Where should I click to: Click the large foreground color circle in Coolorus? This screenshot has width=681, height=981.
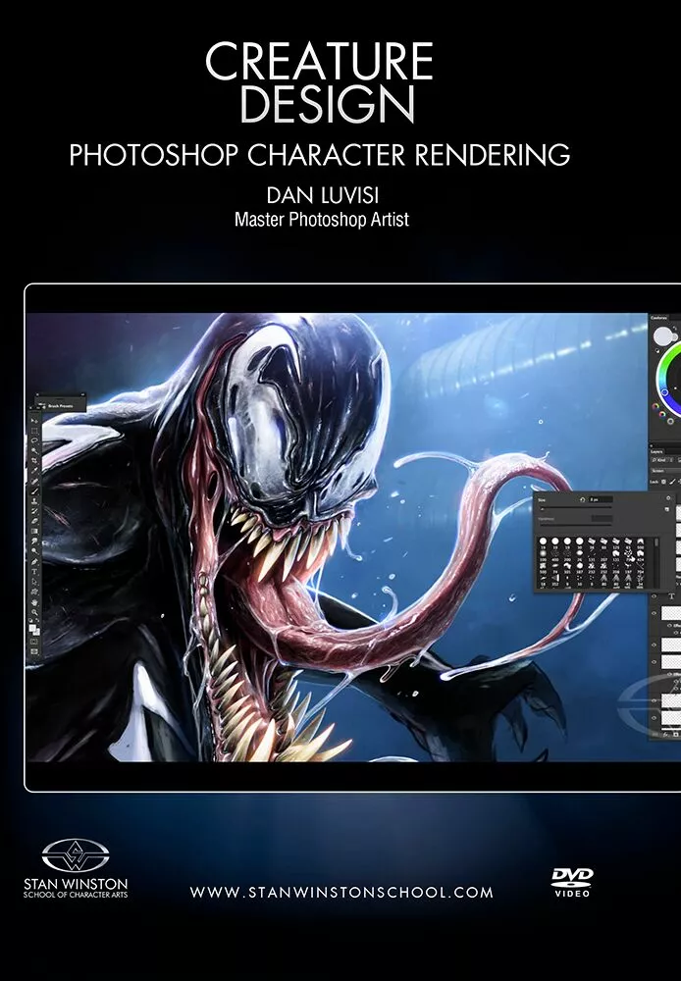click(663, 336)
